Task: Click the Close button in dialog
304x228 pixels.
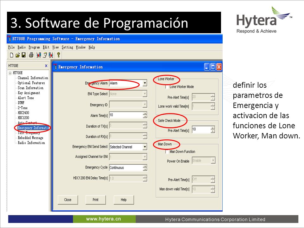Action: (68, 200)
